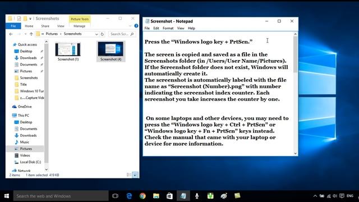Click navigation pane scroll up arrow
This screenshot has height=202, width=359.
(47, 42)
